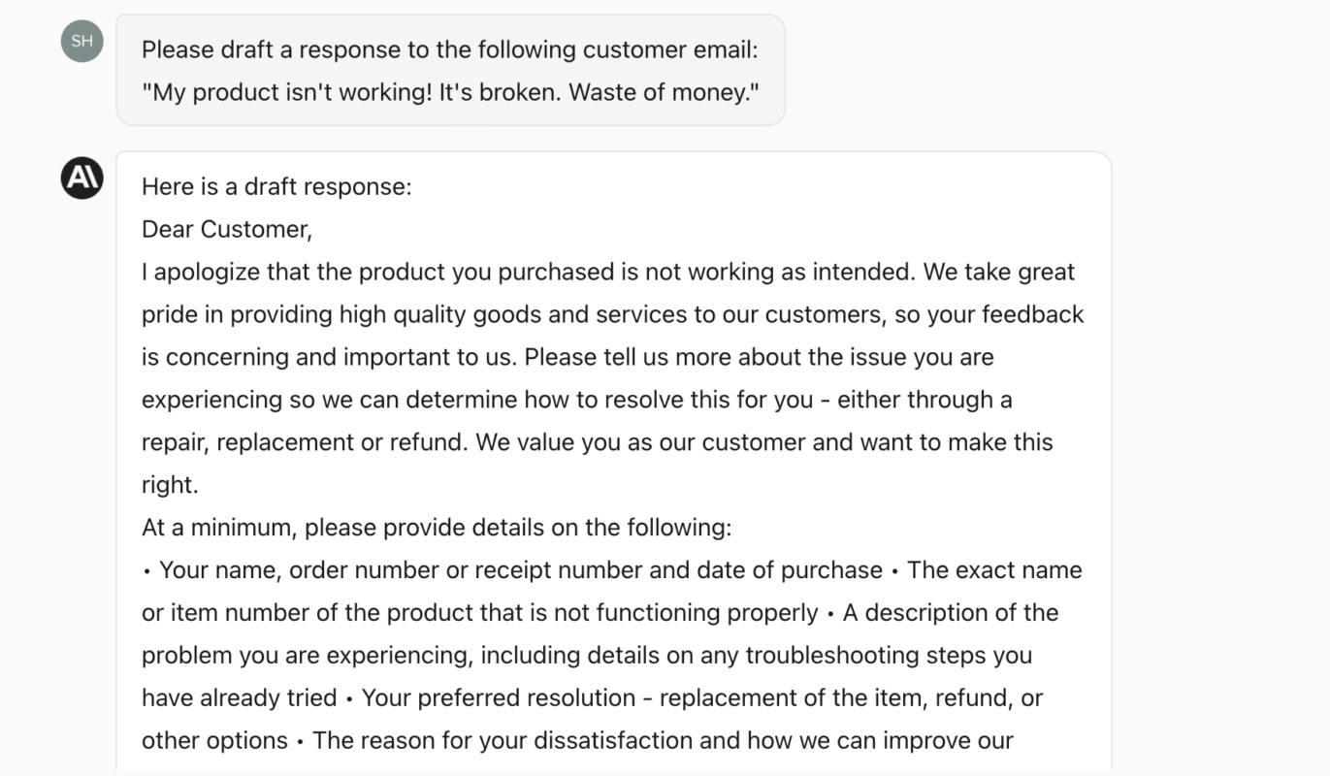Click 'troubleshooting steps you' text line
The width and height of the screenshot is (1330, 776).
coord(888,656)
